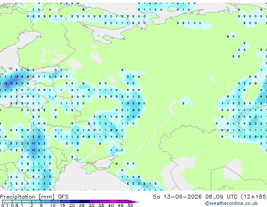Viewport: 267px width, 207px height.
Task: Click the '30' legend scale label
Action: [91, 205]
